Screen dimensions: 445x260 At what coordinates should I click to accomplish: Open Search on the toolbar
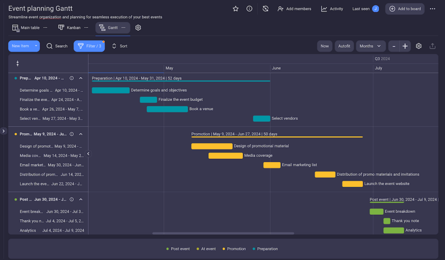(x=57, y=46)
